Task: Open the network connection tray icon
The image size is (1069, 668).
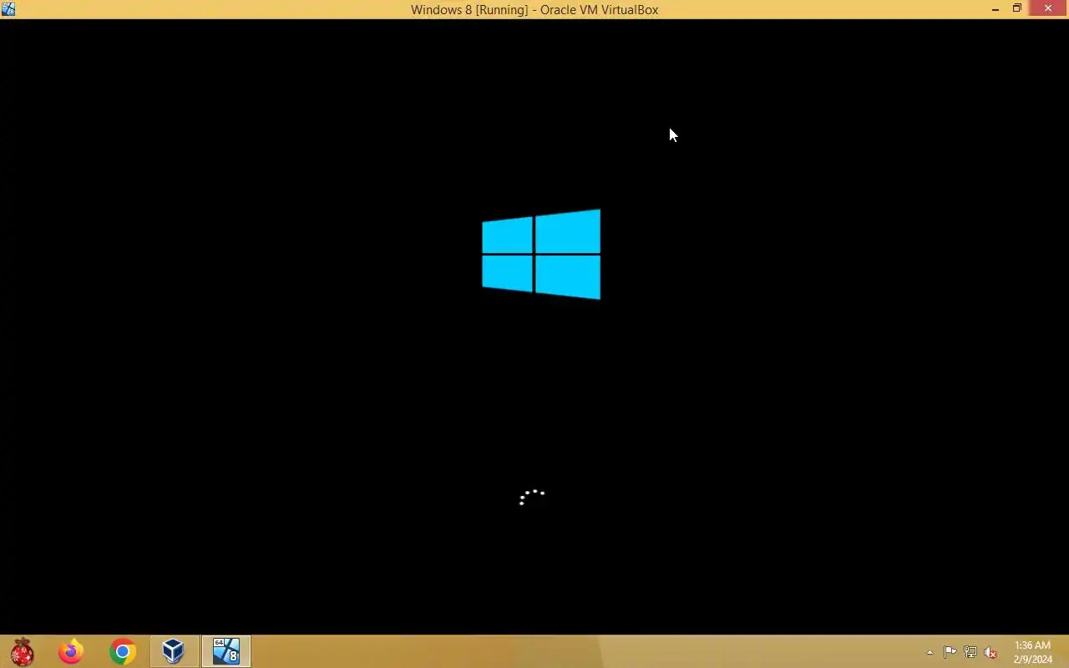Action: 970,652
